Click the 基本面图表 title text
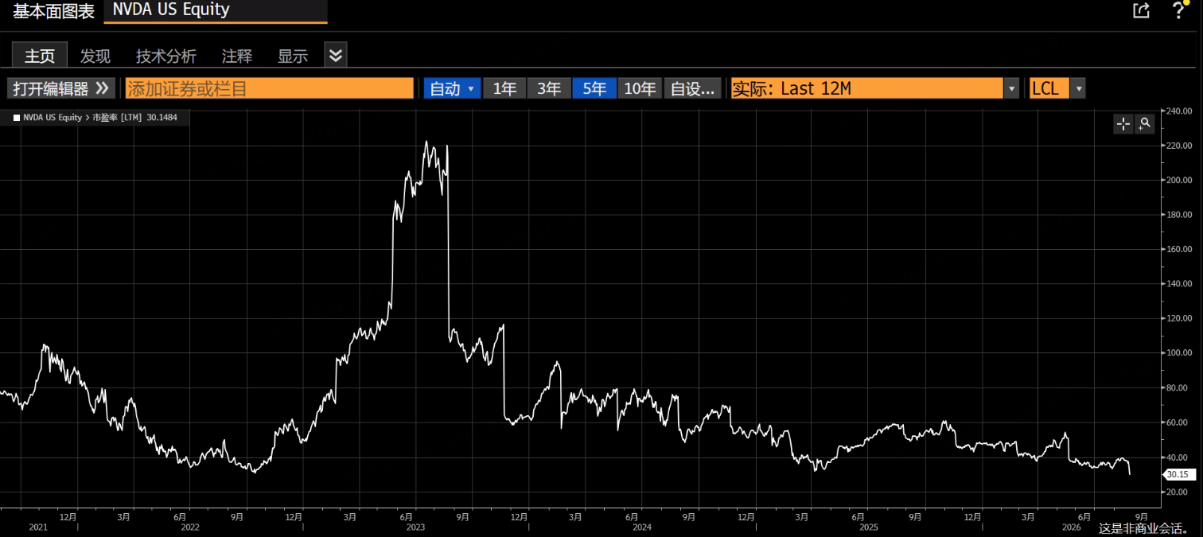This screenshot has width=1203, height=537. pos(53,11)
